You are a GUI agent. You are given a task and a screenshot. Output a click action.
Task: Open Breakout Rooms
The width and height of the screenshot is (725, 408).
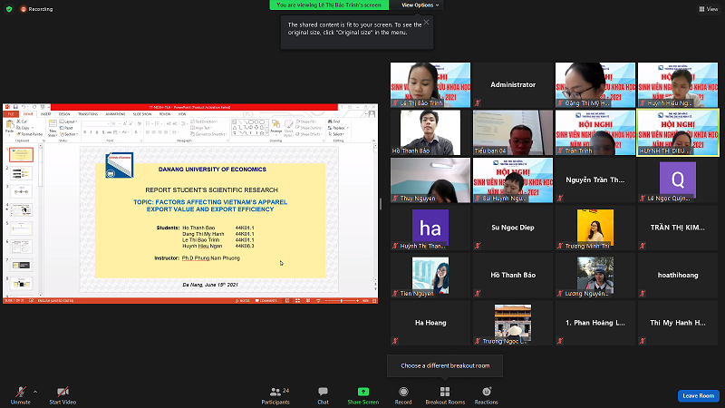(445, 395)
